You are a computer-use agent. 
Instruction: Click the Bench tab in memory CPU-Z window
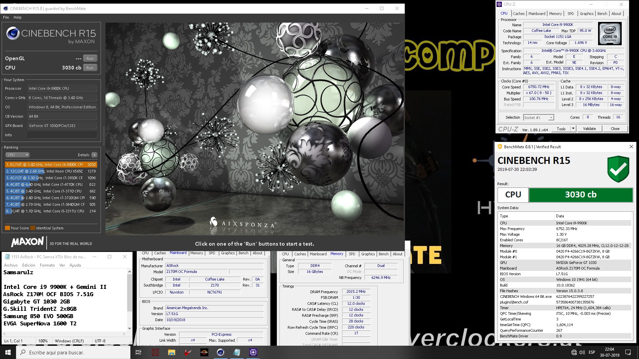383,254
